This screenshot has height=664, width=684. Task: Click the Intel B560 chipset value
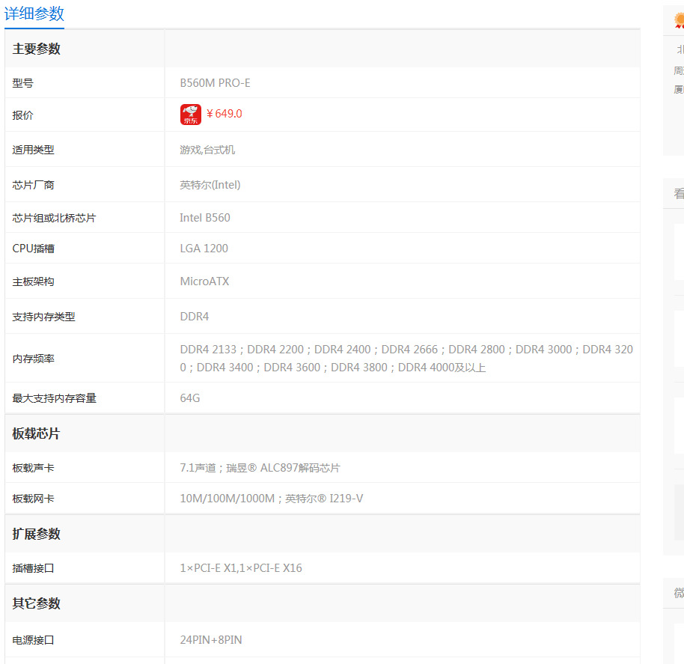tap(205, 218)
